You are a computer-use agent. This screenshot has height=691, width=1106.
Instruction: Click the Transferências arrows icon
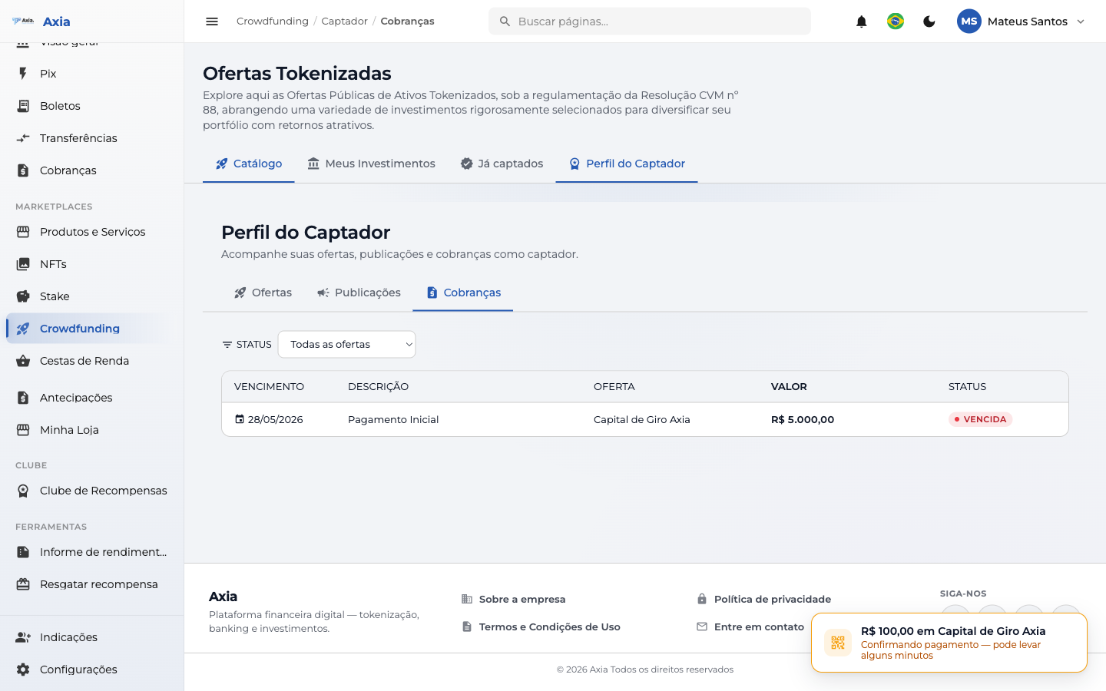(x=23, y=138)
